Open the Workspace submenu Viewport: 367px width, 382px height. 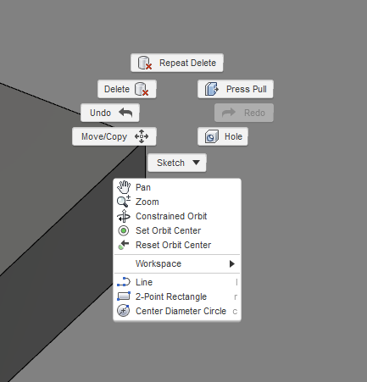point(177,263)
